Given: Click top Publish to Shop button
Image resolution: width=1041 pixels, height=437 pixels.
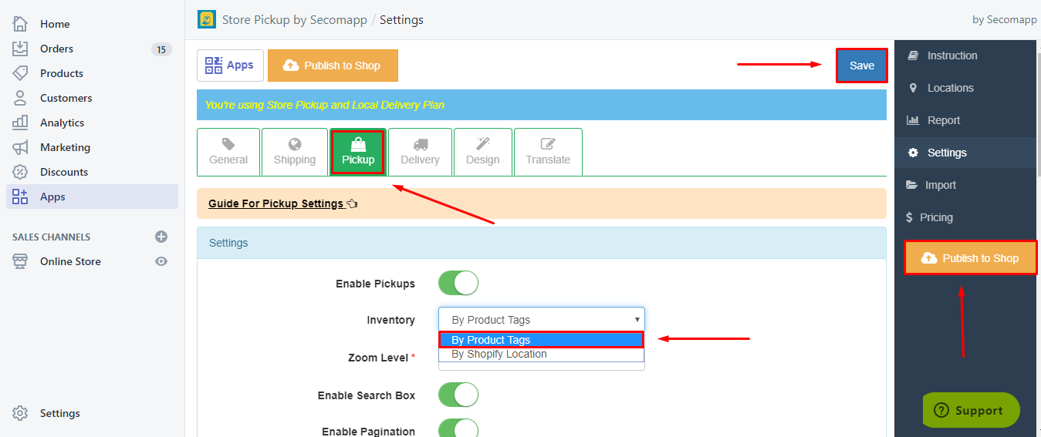Looking at the screenshot, I should (333, 66).
